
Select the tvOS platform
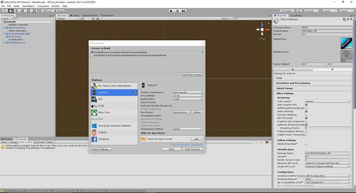click(114, 106)
